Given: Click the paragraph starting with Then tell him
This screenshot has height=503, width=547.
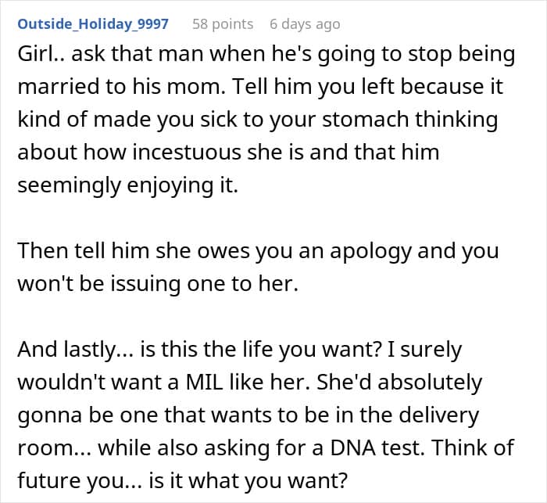Looking at the screenshot, I should pyautogui.click(x=258, y=267).
